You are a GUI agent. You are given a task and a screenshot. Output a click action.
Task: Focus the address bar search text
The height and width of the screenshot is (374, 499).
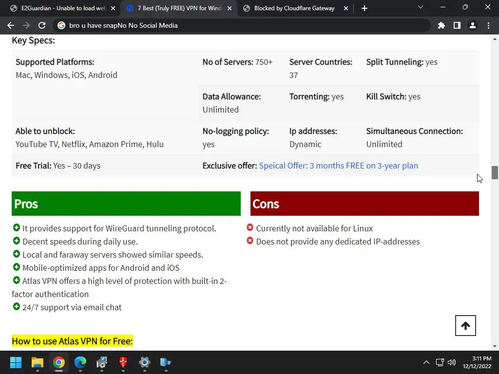123,25
